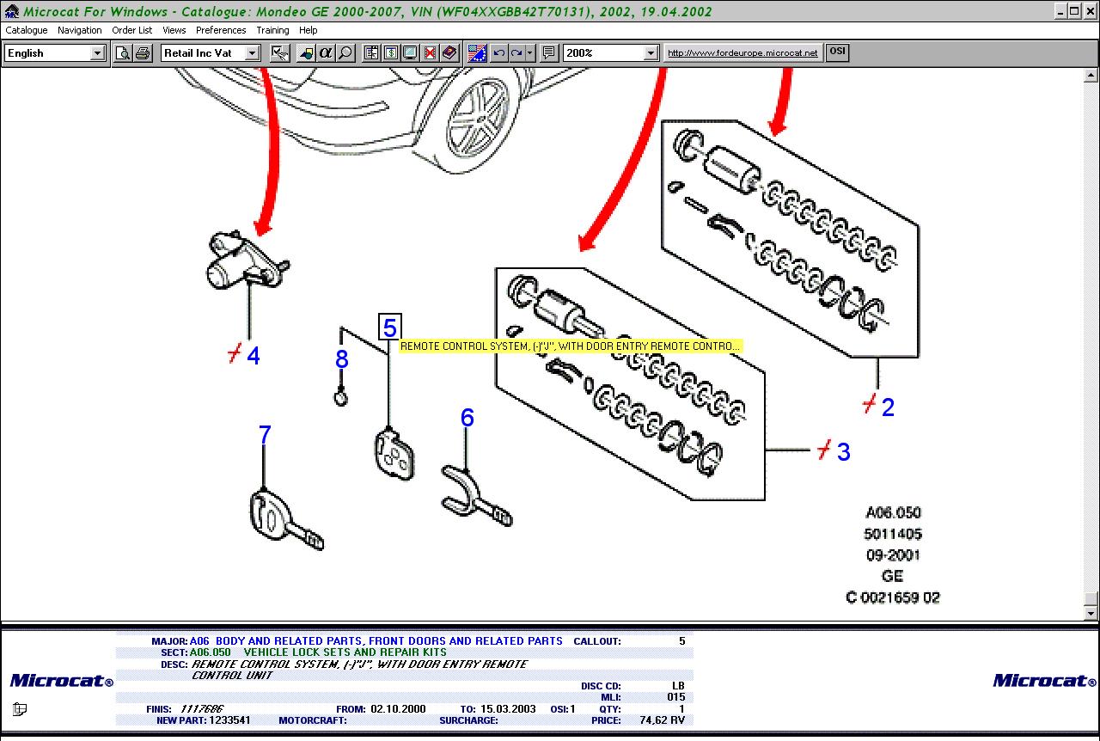Image resolution: width=1100 pixels, height=741 pixels.
Task: Click the shapes graphic index icon
Action: (x=306, y=53)
